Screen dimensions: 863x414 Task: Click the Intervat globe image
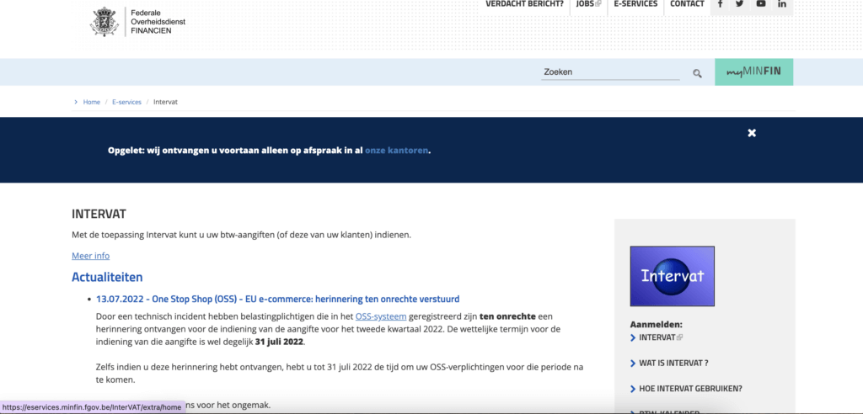coord(672,276)
